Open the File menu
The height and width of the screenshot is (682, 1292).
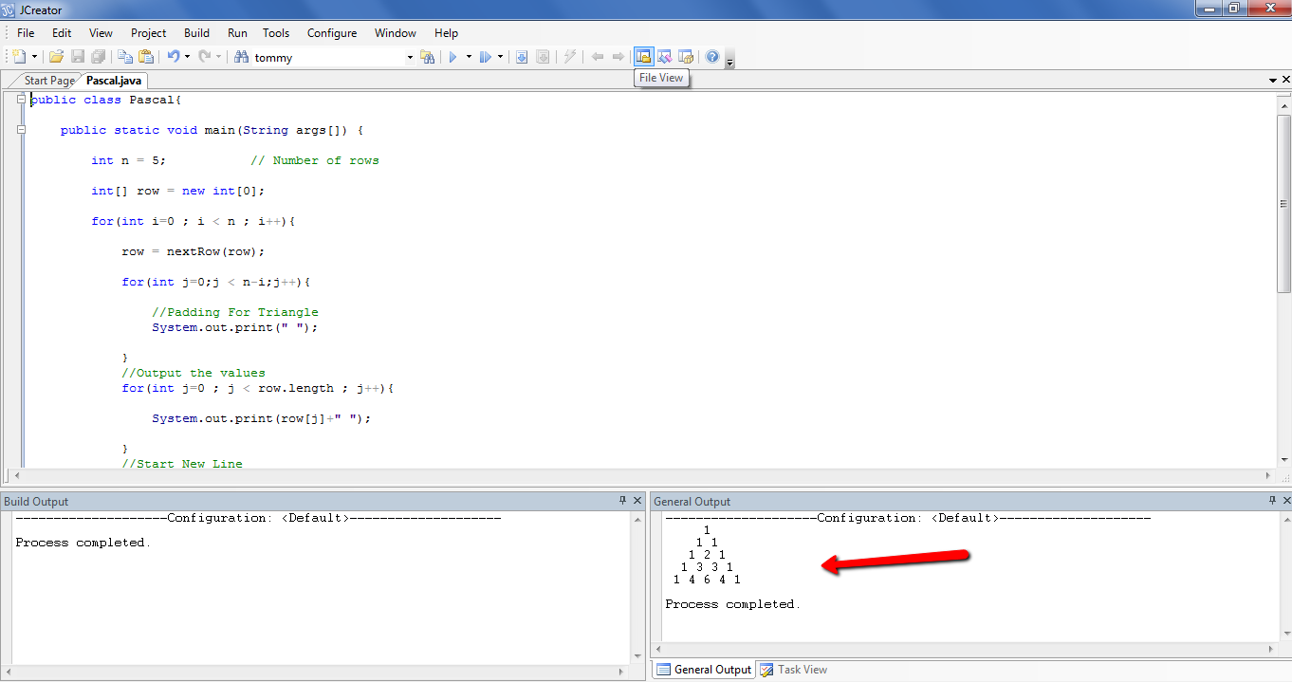26,33
